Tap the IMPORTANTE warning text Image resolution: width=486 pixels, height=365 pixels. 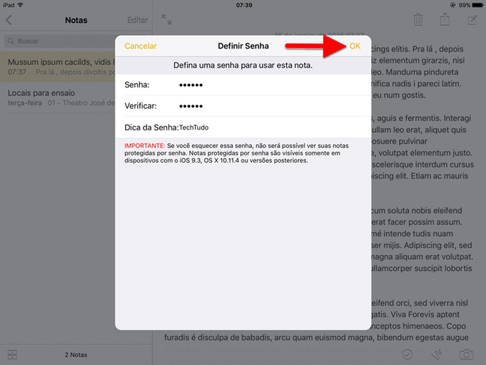tap(145, 145)
